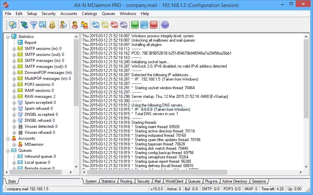The image size is (313, 195).
Task: Click the yellow circular arrows toolbar icon
Action: click(105, 25)
